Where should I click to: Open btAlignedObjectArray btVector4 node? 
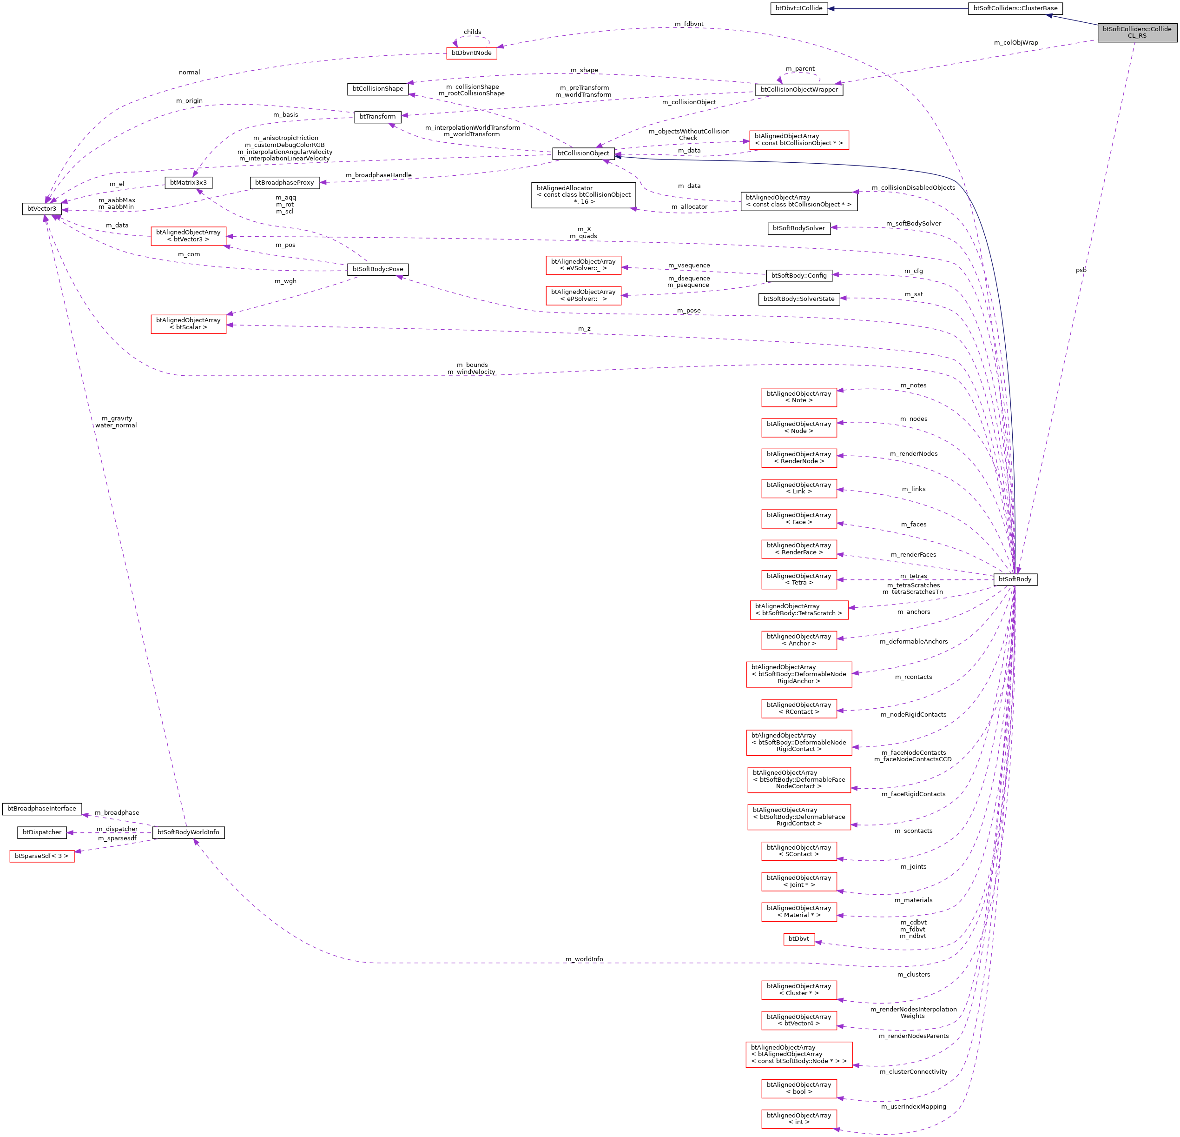tap(799, 1021)
